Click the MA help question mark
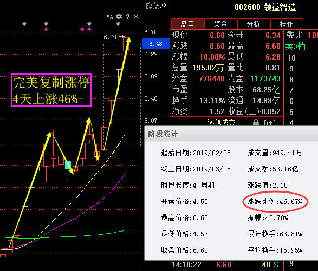 (x=127, y=17)
